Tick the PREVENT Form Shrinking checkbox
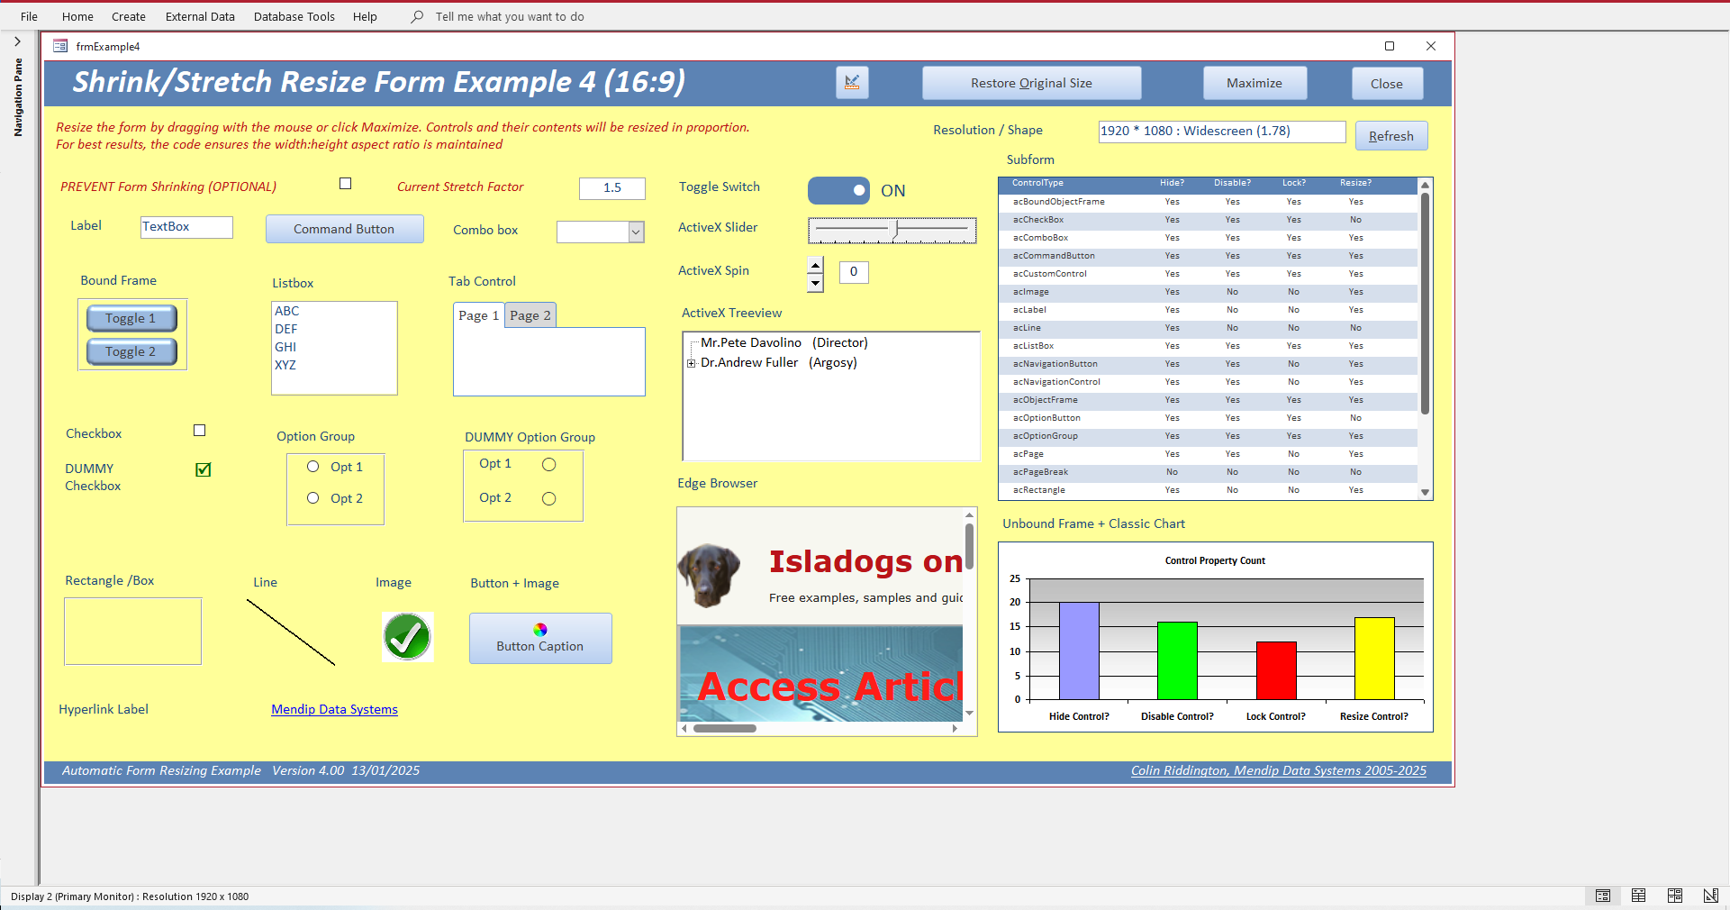This screenshot has height=910, width=1730. (x=345, y=184)
